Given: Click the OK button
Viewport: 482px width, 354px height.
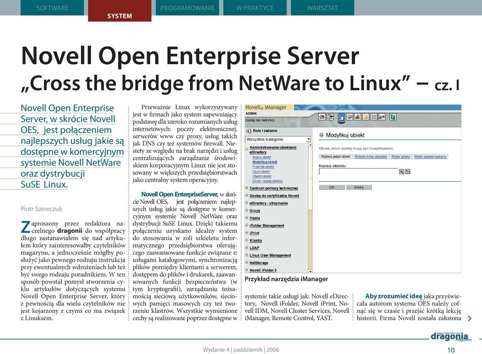Looking at the screenshot, I should [332, 187].
